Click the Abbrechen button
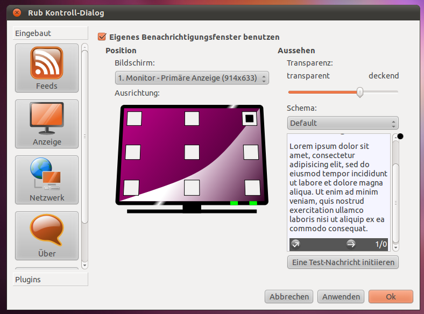This screenshot has height=314, width=424. tap(289, 297)
